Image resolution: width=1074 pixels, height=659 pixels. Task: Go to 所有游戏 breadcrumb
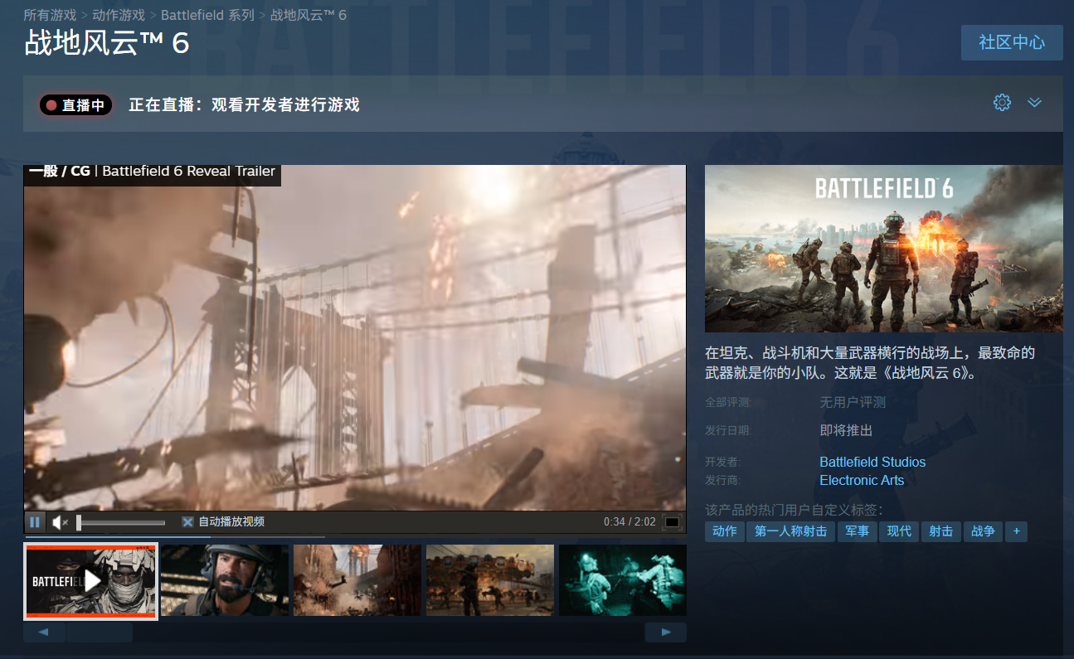click(50, 15)
